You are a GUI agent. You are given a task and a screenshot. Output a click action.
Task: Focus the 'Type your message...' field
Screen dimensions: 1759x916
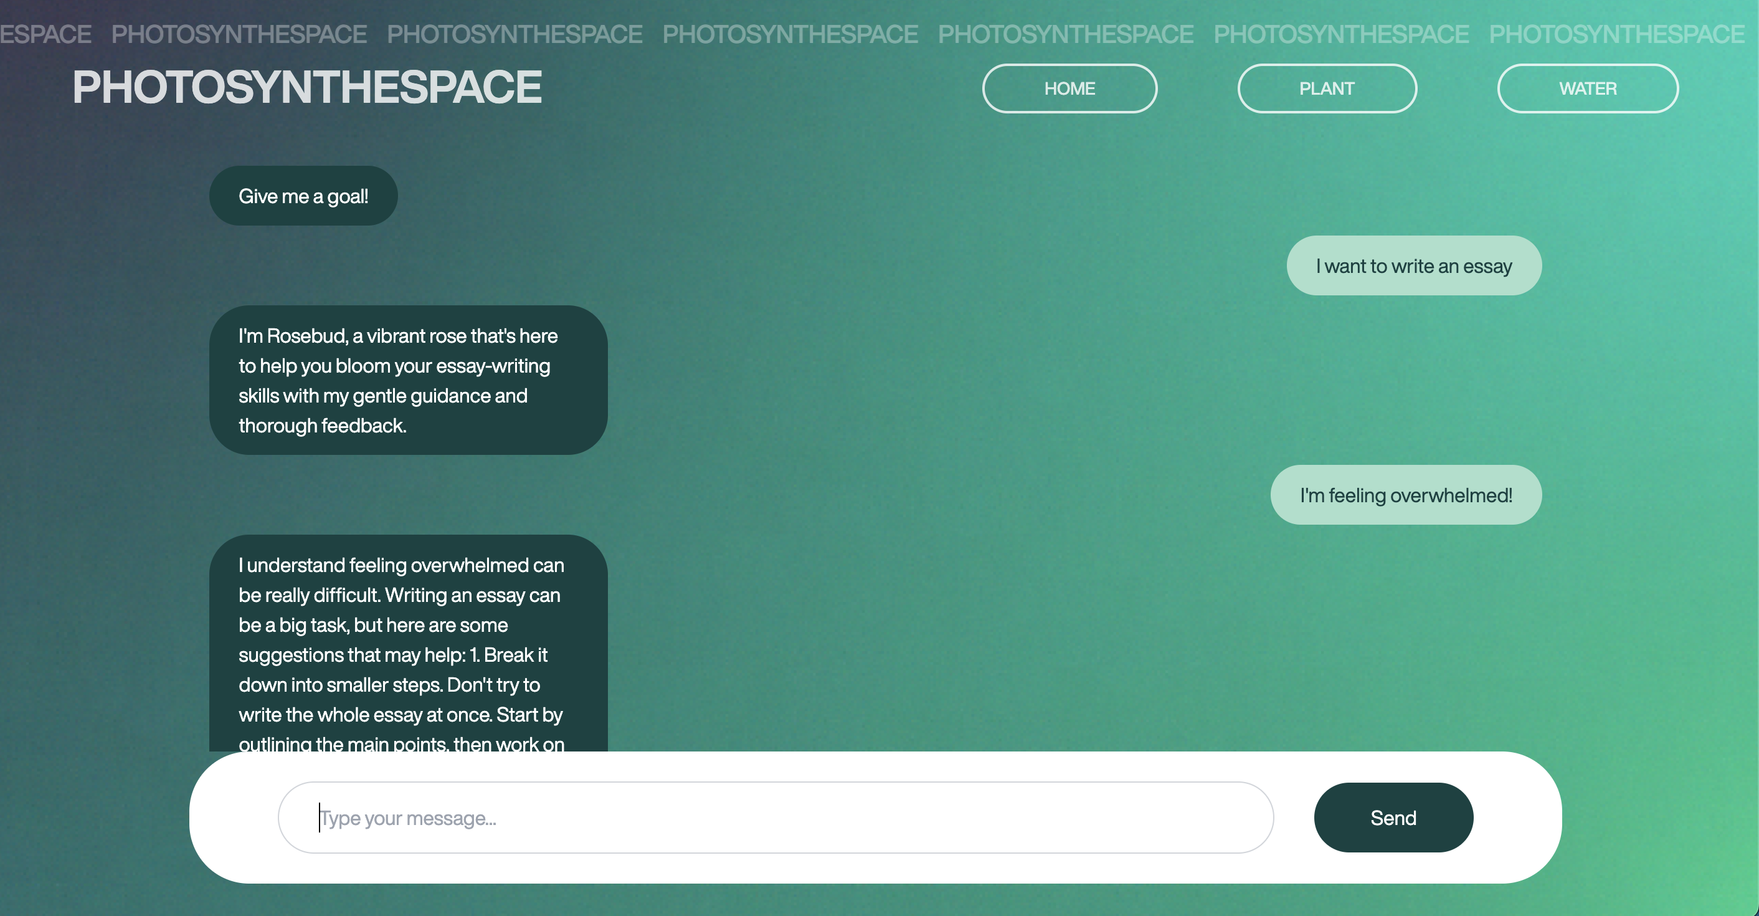point(775,818)
